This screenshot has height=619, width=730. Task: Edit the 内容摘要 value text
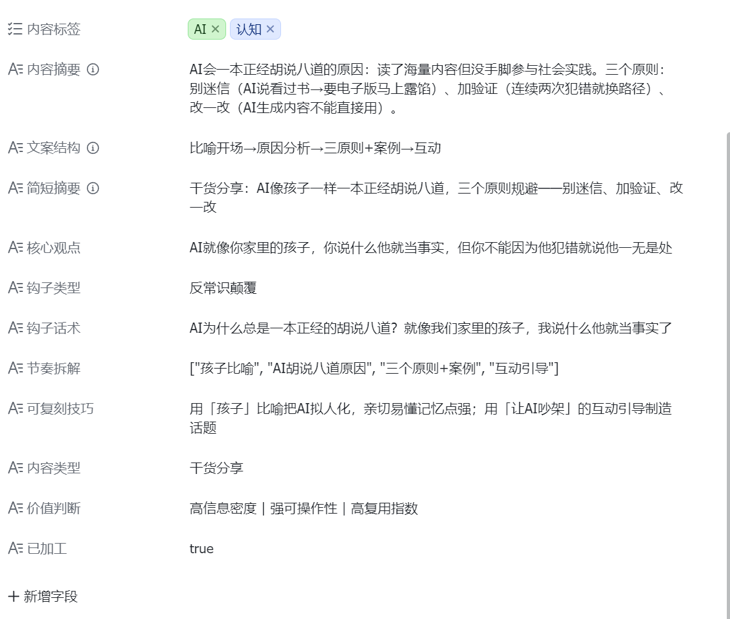click(428, 89)
